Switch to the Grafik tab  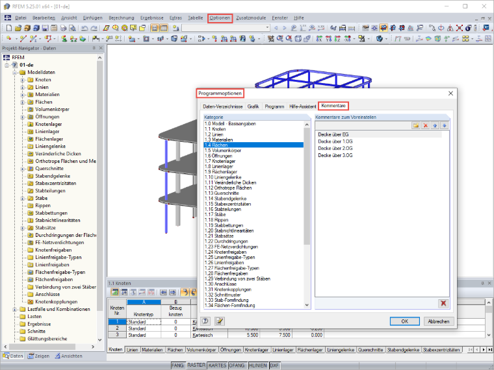(253, 106)
